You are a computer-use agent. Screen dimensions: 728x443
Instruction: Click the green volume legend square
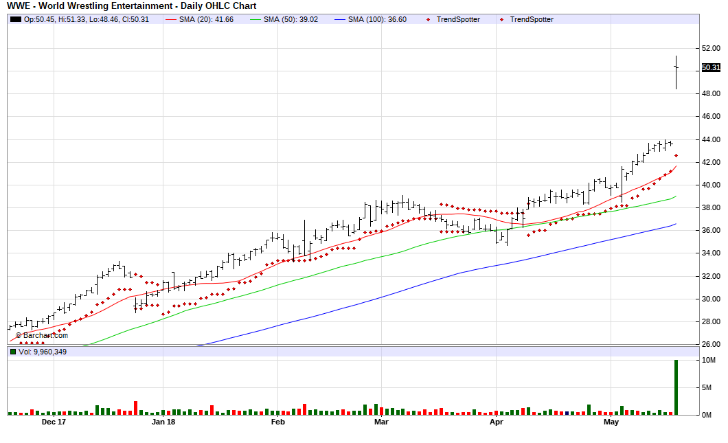[13, 352]
